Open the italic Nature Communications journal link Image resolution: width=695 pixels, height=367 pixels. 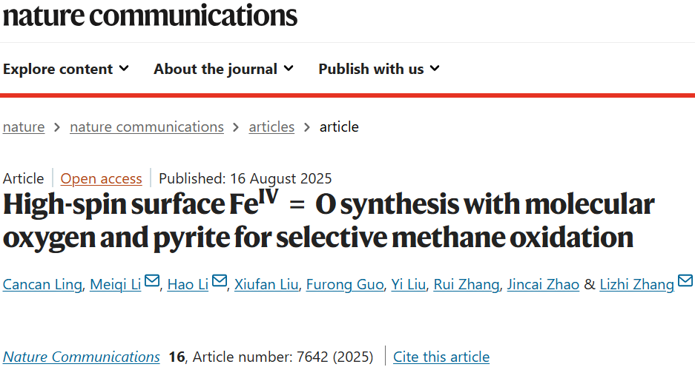click(x=81, y=357)
